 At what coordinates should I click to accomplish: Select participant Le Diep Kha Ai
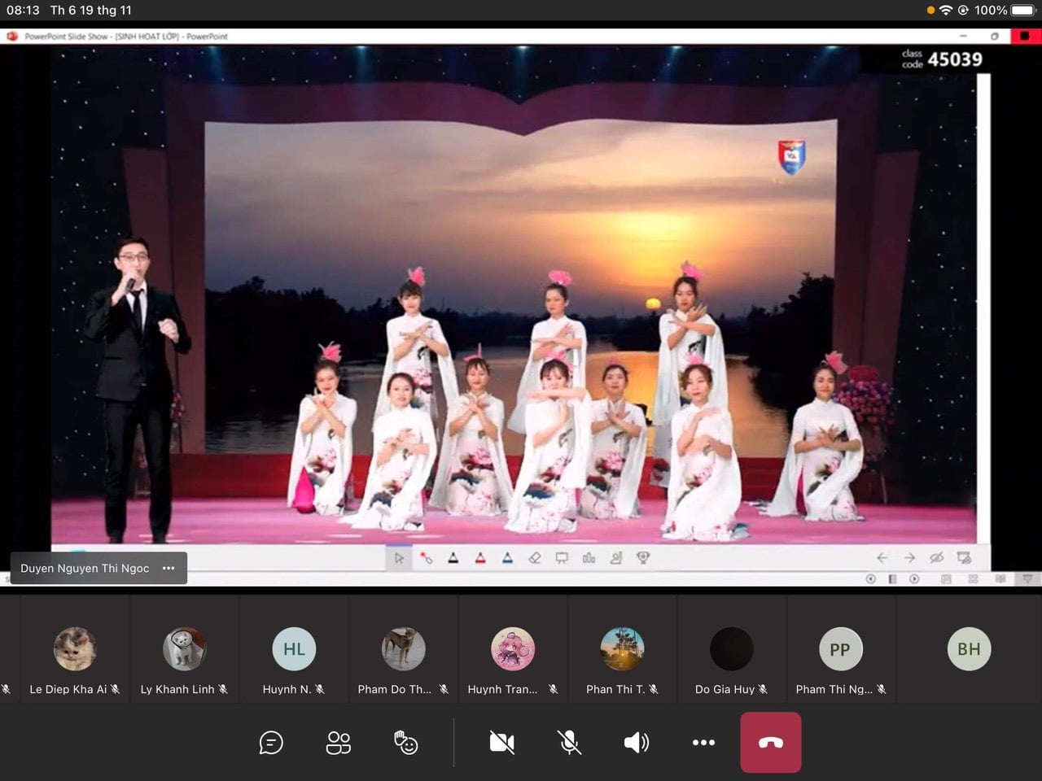[75, 648]
